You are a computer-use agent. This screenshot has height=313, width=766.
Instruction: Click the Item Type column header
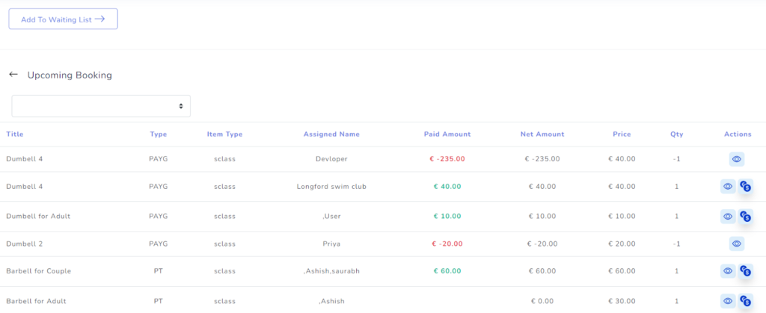224,134
